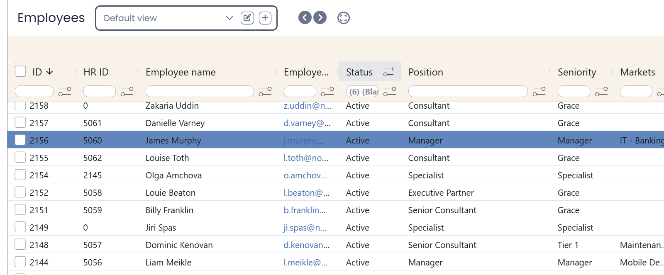Toggle fullscreen mode icon
The image size is (664, 275).
click(343, 18)
